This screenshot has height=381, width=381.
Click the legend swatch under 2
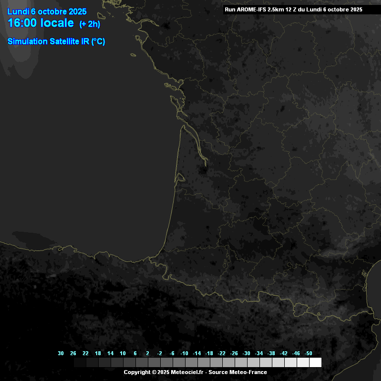[154, 362]
